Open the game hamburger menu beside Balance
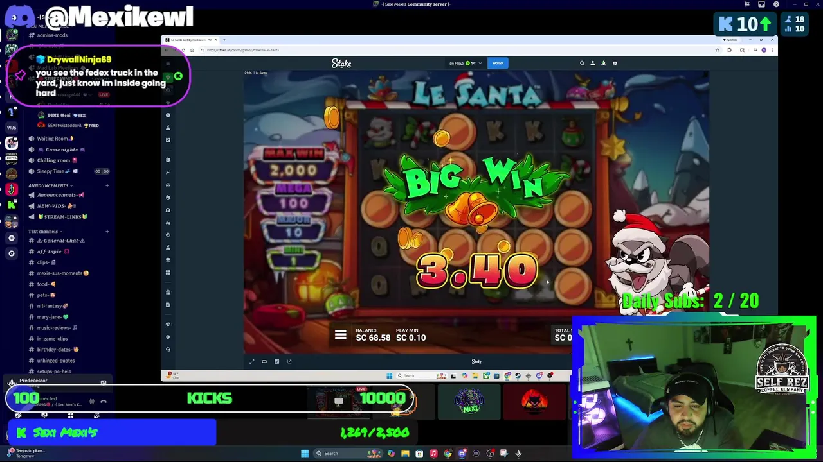 (x=340, y=335)
